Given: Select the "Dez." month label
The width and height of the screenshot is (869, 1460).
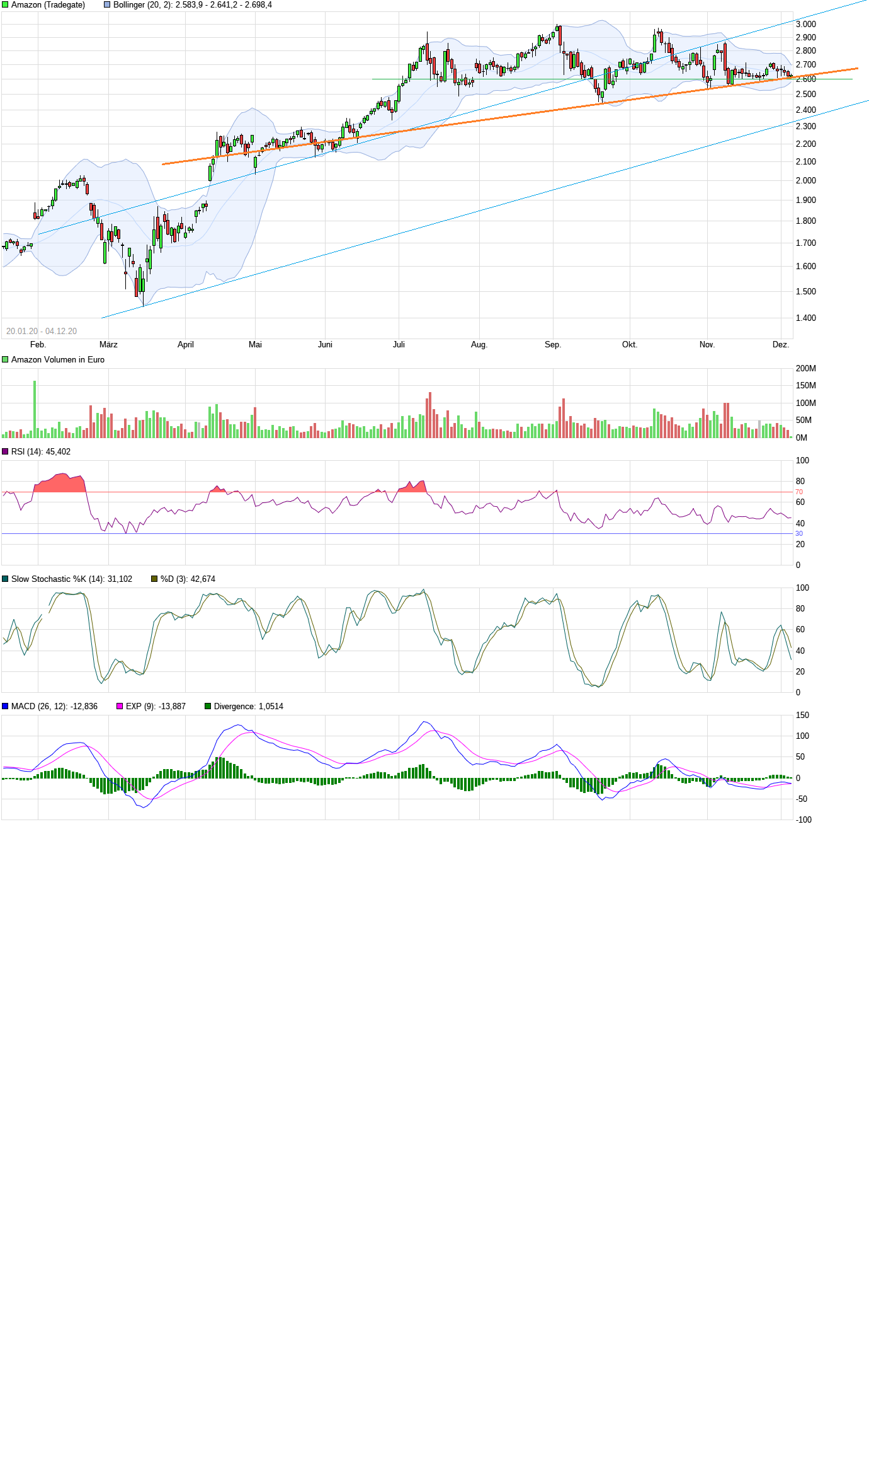Looking at the screenshot, I should pos(781,345).
